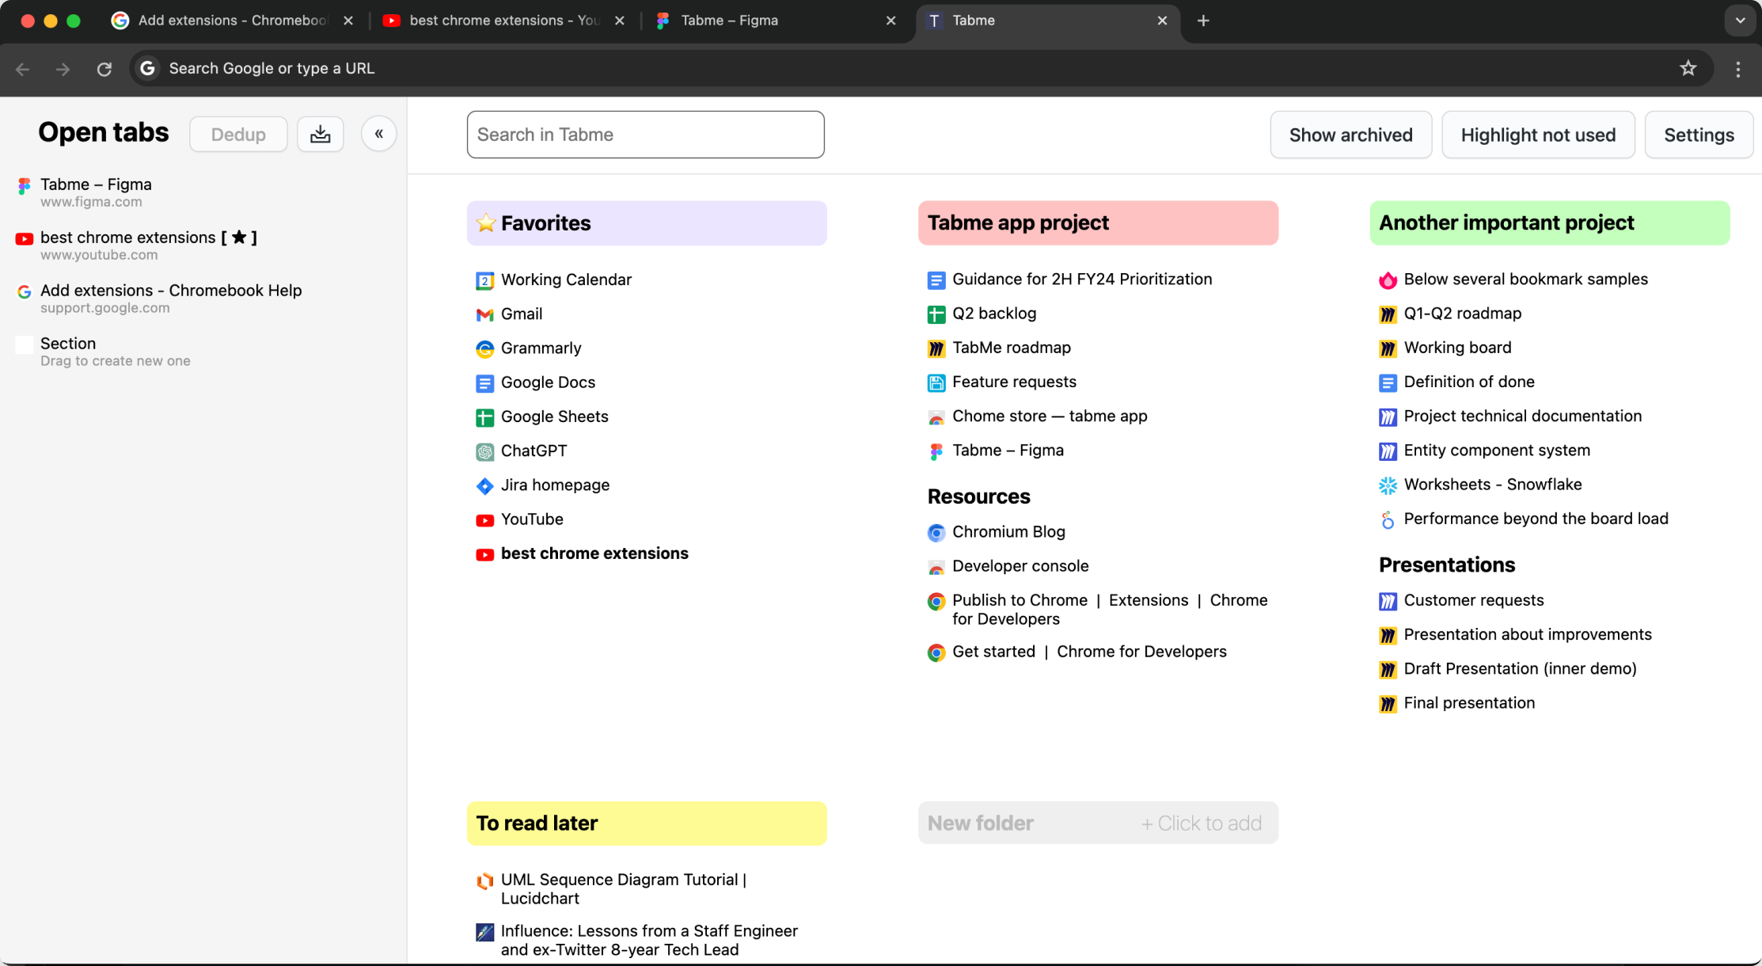
Task: Open best chrome extensions bookmark
Action: coord(594,553)
